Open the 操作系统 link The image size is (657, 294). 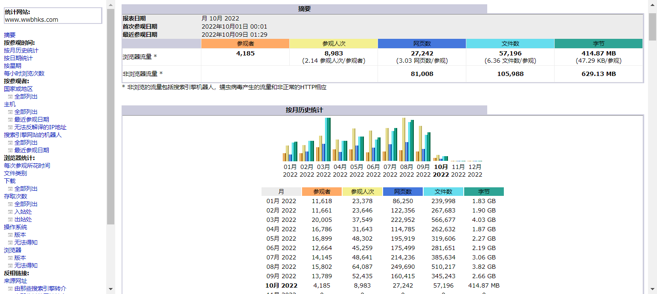tap(15, 227)
